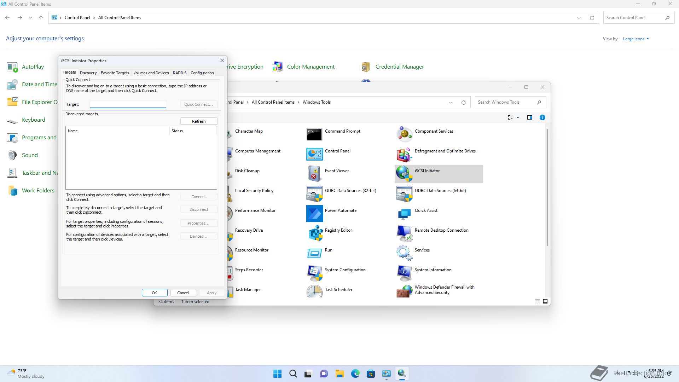Image resolution: width=679 pixels, height=382 pixels.
Task: Expand the View by Large icons dropdown
Action: pyautogui.click(x=636, y=39)
